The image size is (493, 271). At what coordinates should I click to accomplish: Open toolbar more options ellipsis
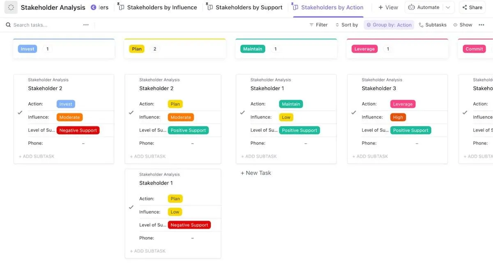481,25
